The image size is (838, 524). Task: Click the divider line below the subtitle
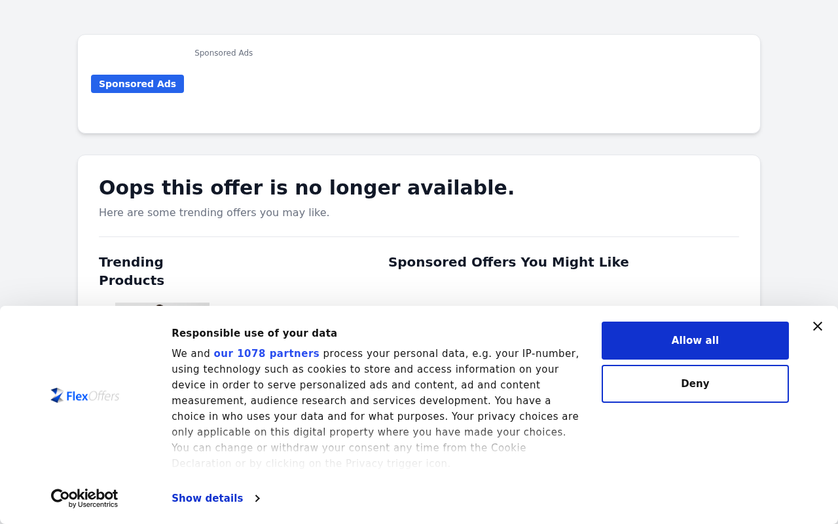(x=419, y=236)
